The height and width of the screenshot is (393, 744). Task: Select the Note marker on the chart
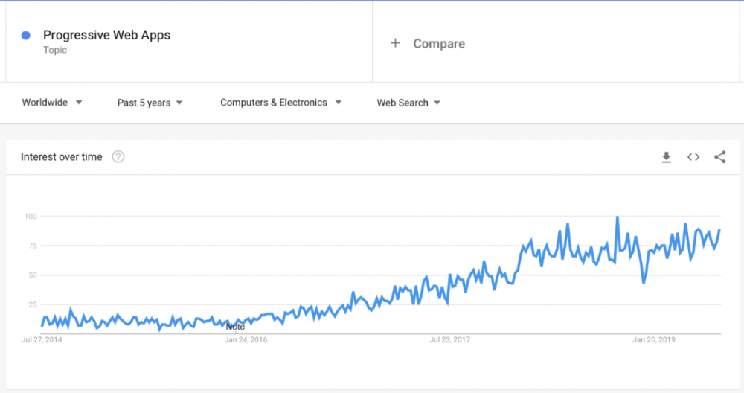235,327
